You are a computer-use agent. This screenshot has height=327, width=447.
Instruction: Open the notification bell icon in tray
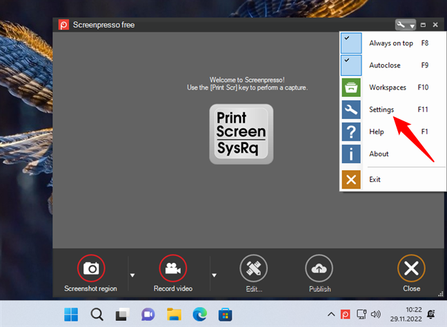pos(430,314)
